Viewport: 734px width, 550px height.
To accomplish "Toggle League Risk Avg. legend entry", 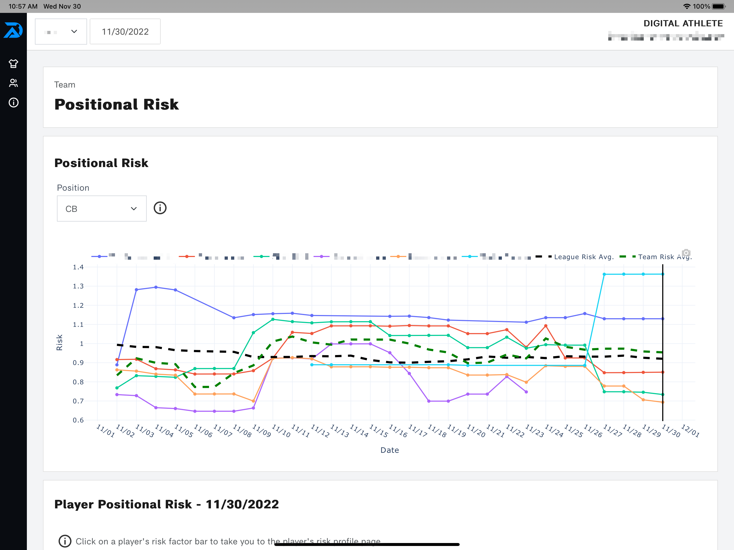I will [x=574, y=257].
